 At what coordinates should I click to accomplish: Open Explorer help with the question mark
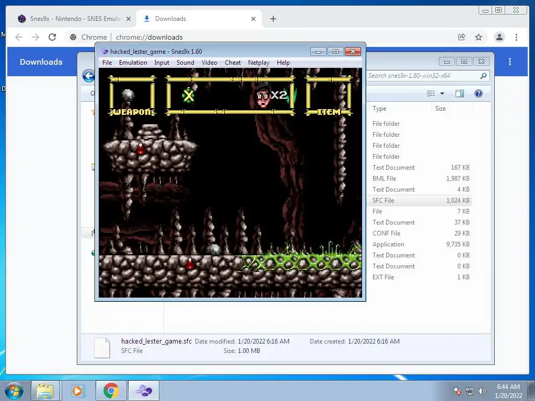pos(479,93)
